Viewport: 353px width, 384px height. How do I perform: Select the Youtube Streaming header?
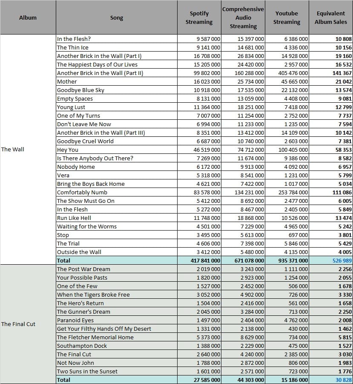pos(287,17)
